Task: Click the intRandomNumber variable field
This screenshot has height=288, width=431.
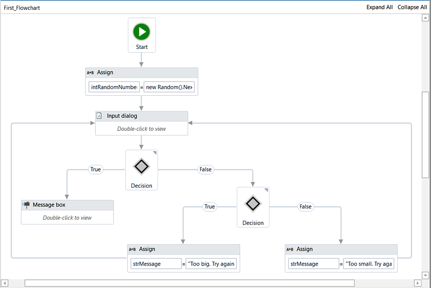Action: click(114, 87)
